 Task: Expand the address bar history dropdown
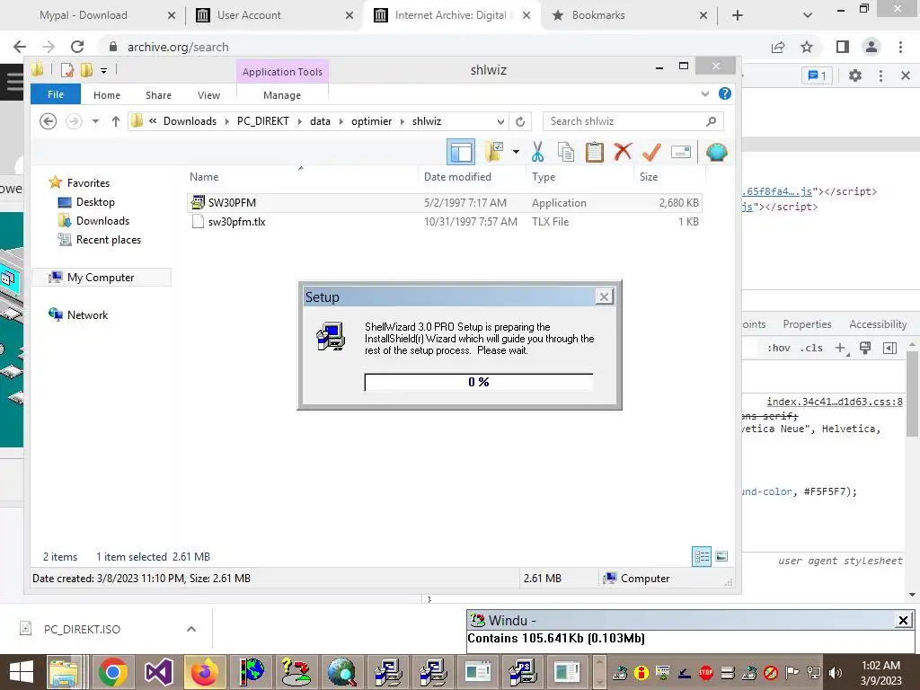pos(500,121)
